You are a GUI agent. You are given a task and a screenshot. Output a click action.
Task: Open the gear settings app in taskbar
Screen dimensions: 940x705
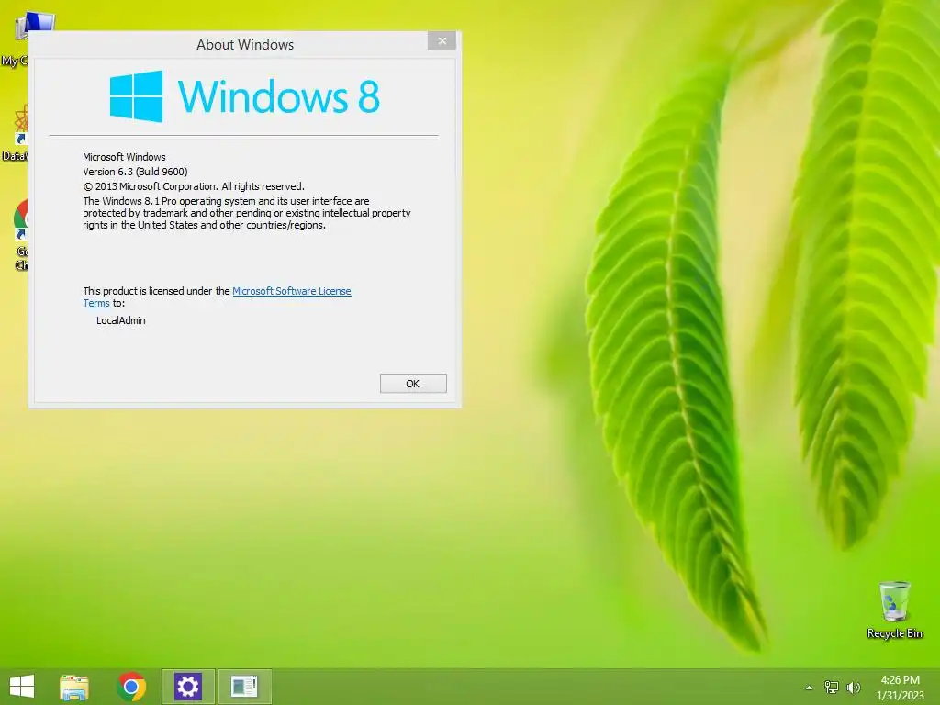click(187, 687)
